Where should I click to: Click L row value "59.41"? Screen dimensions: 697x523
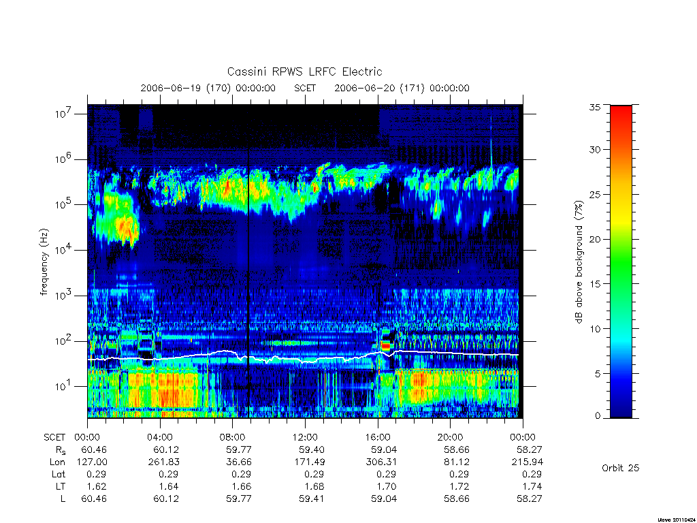(x=311, y=498)
